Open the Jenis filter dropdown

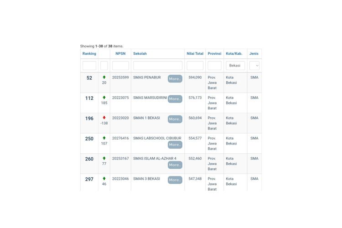pyautogui.click(x=254, y=66)
